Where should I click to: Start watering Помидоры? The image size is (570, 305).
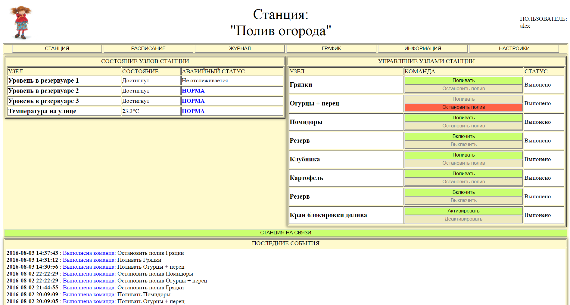(x=463, y=118)
